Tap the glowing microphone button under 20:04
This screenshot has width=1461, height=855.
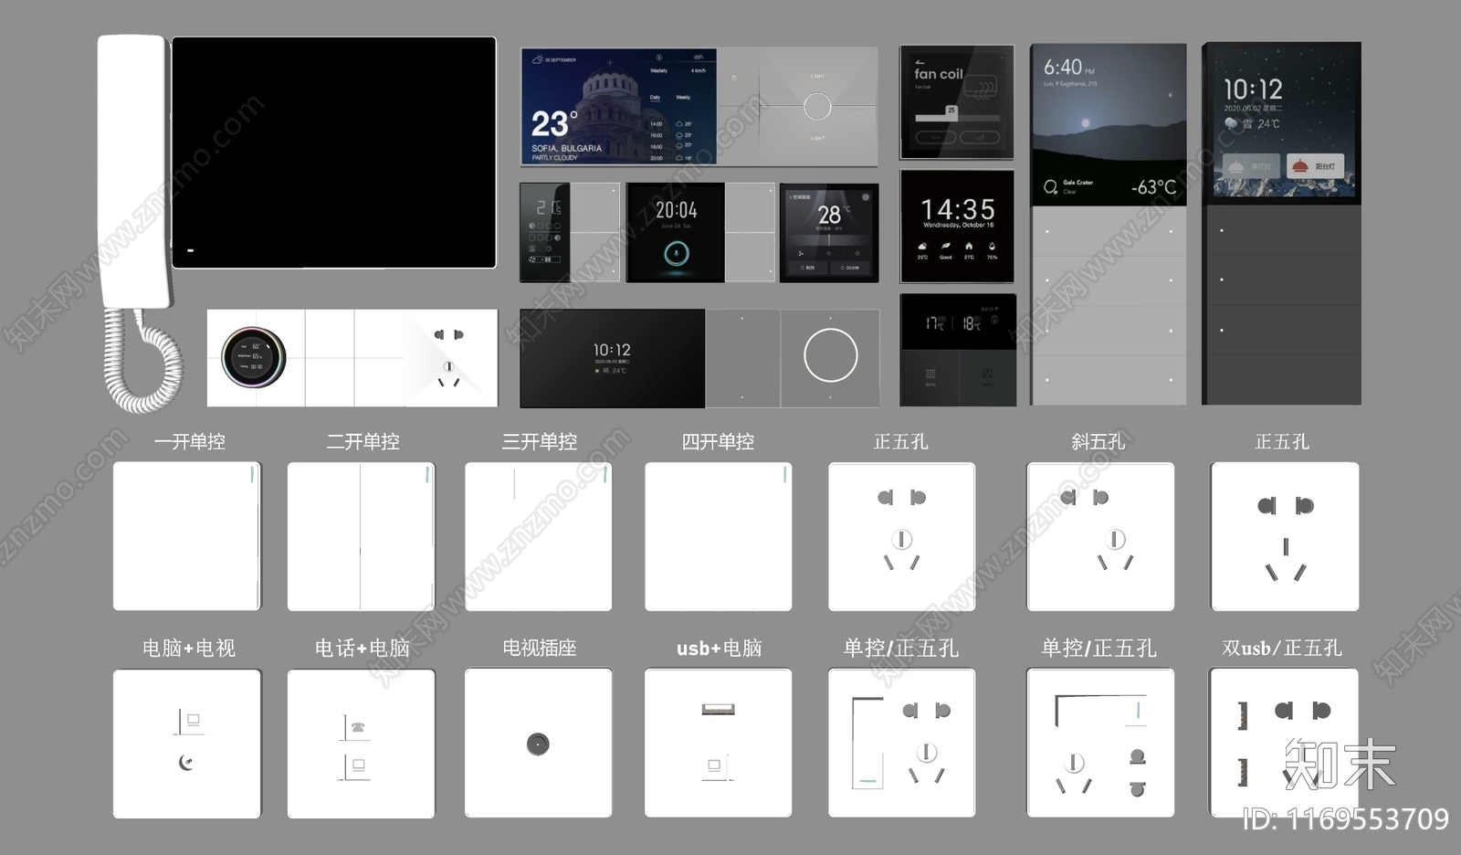pyautogui.click(x=677, y=254)
